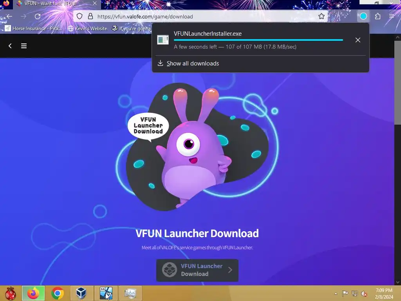Go back with the browser back arrow
Image resolution: width=401 pixels, height=301 pixels.
pyautogui.click(x=9, y=16)
